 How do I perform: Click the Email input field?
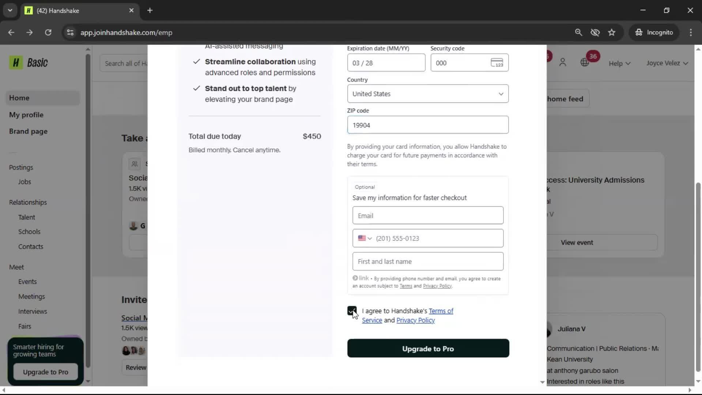(x=428, y=215)
